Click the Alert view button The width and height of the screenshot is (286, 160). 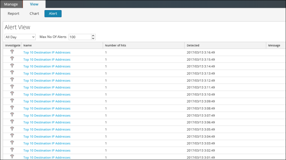tap(53, 14)
